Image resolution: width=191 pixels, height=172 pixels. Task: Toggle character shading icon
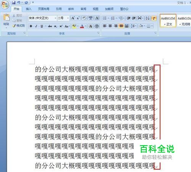pos(91,26)
